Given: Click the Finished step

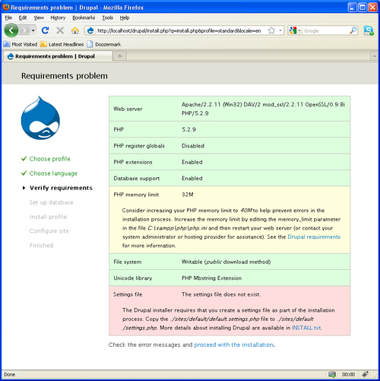Looking at the screenshot, I should click(41, 246).
